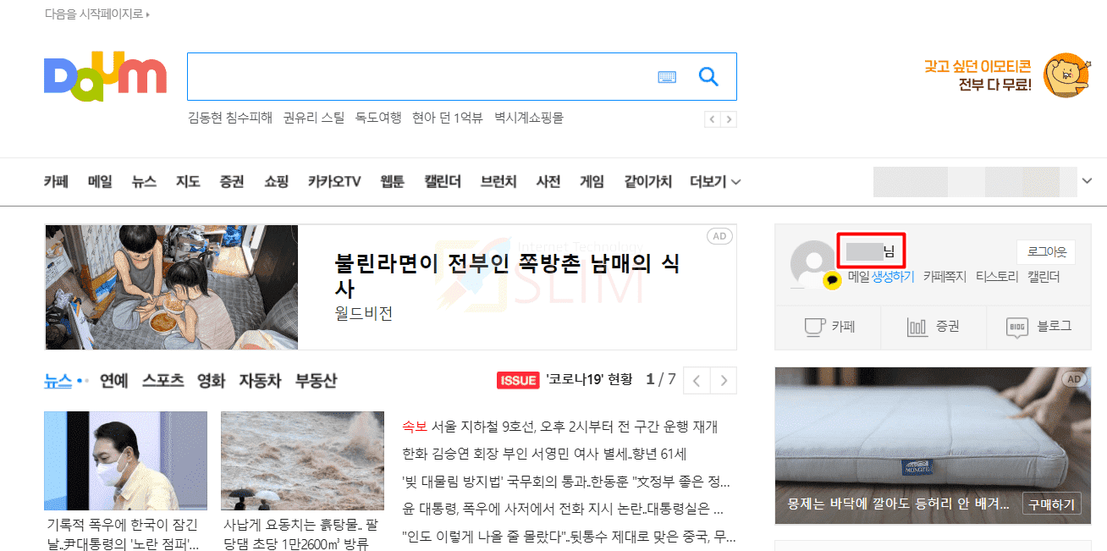Open the 증권 menu item
Viewport: 1107px width, 551px height.
[x=232, y=181]
